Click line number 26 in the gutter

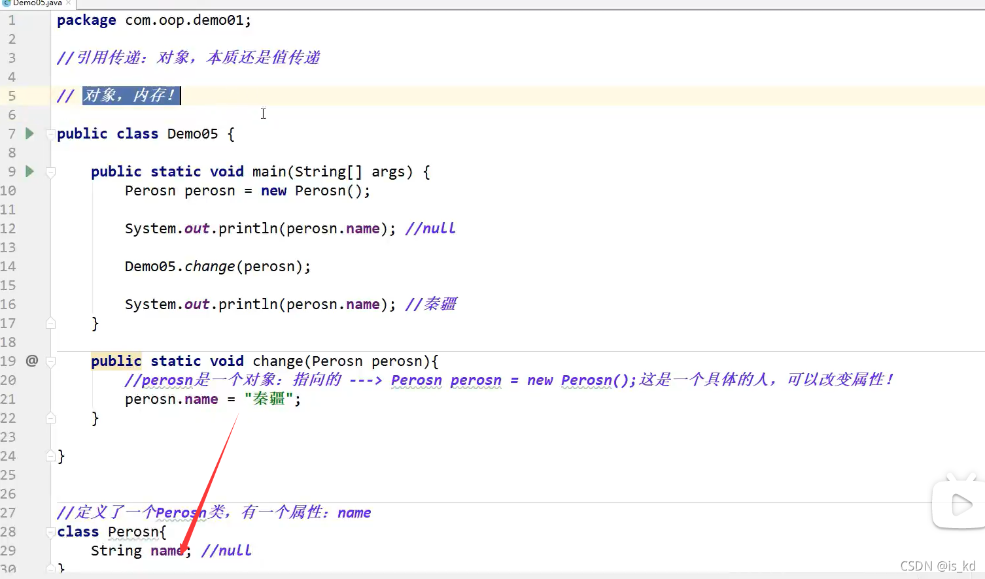[8, 494]
